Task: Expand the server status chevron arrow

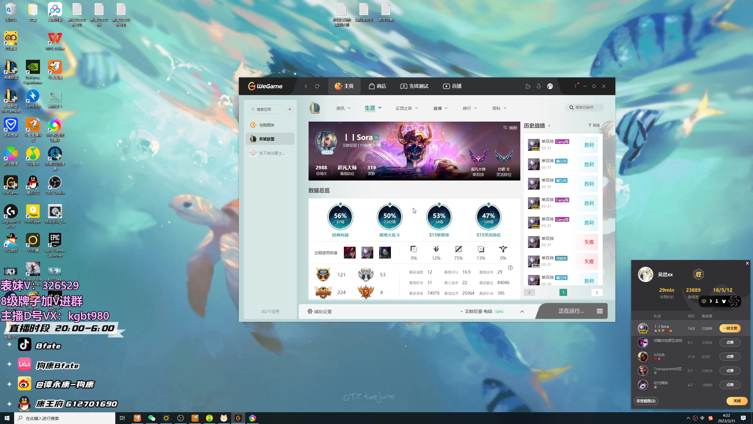Action: pyautogui.click(x=522, y=312)
